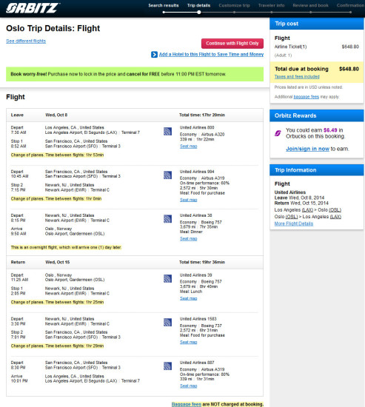
Task: Open Seat map for United Airlines 39
Action: click(x=188, y=298)
